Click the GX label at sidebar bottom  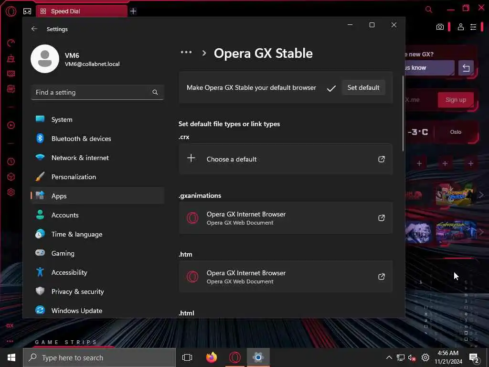[10, 326]
